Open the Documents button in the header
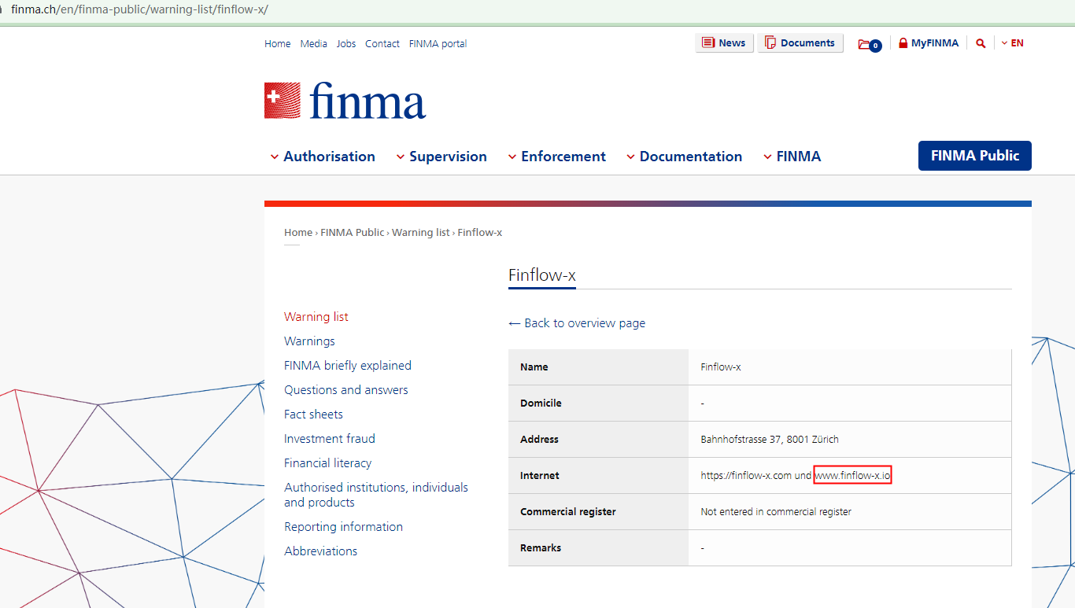1075x608 pixels. click(x=800, y=43)
